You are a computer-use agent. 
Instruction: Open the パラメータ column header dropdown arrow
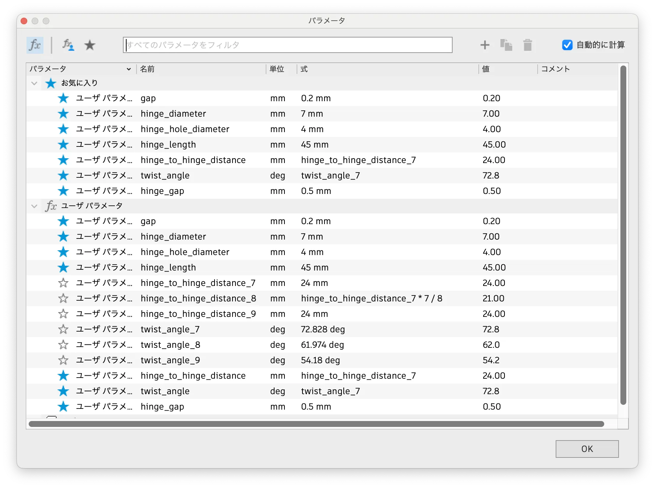pos(129,69)
